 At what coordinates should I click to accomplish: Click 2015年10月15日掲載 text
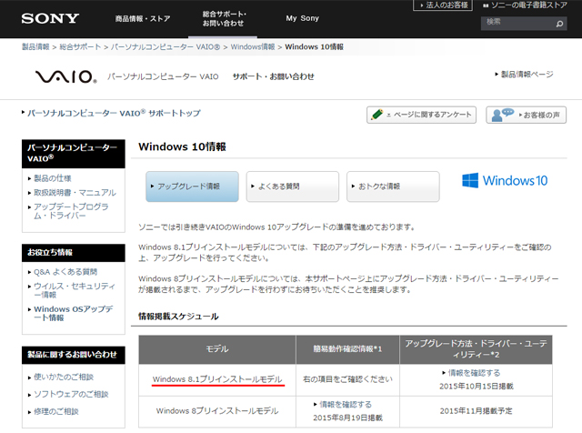click(x=477, y=387)
